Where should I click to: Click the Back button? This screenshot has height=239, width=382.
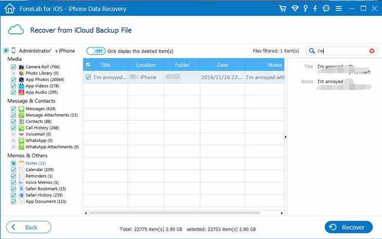coord(29,227)
